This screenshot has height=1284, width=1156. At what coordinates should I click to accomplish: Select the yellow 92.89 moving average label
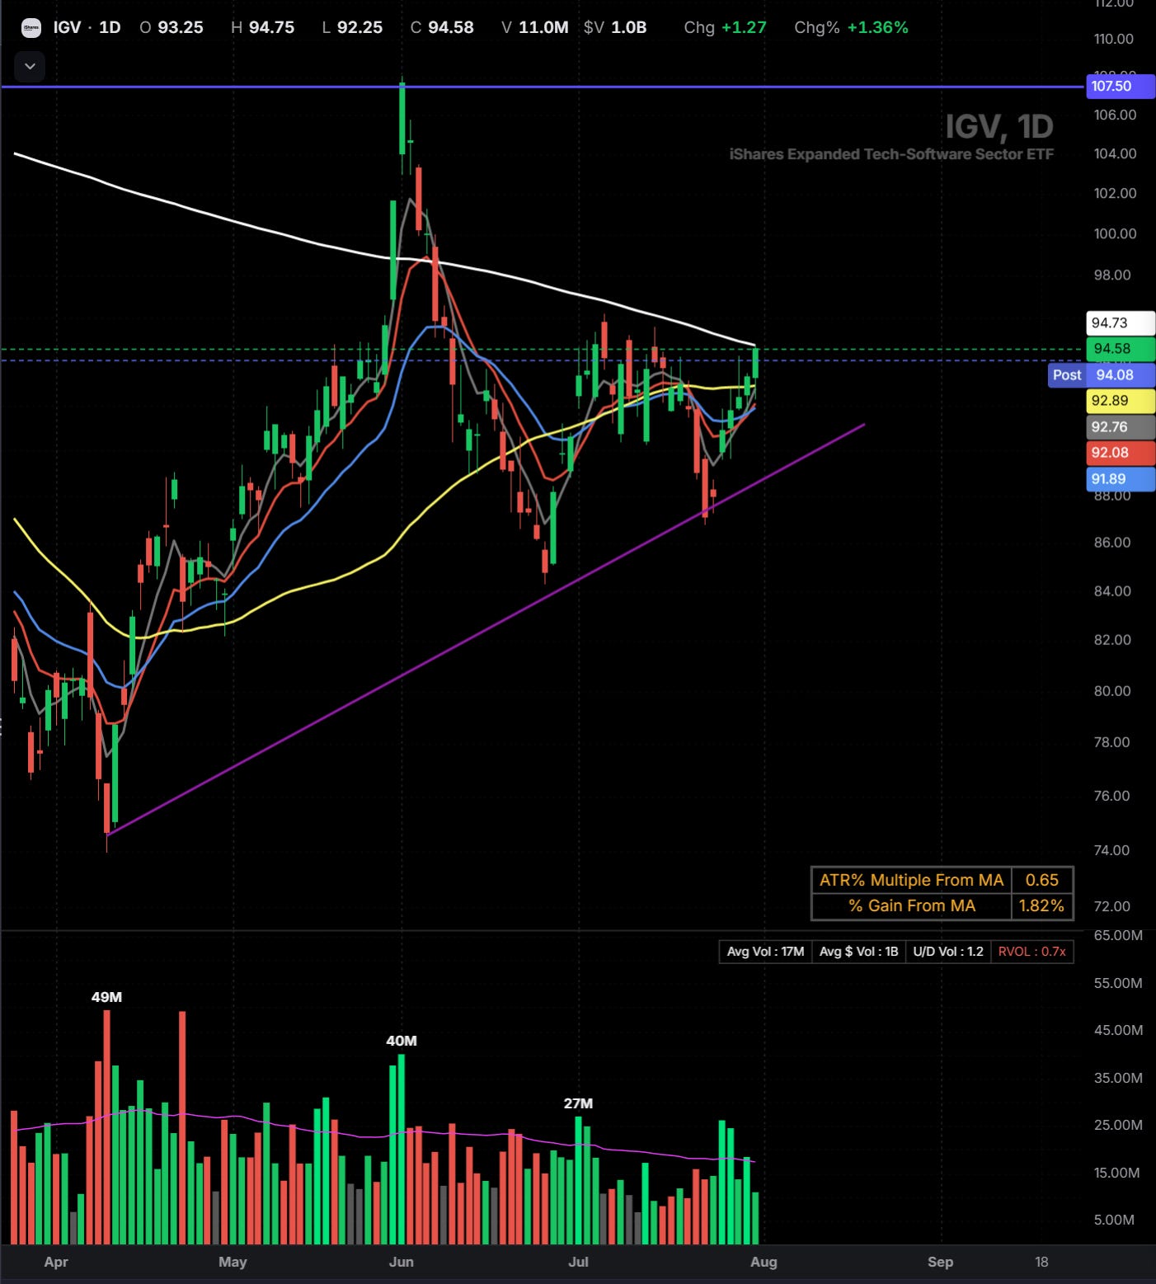click(x=1120, y=401)
